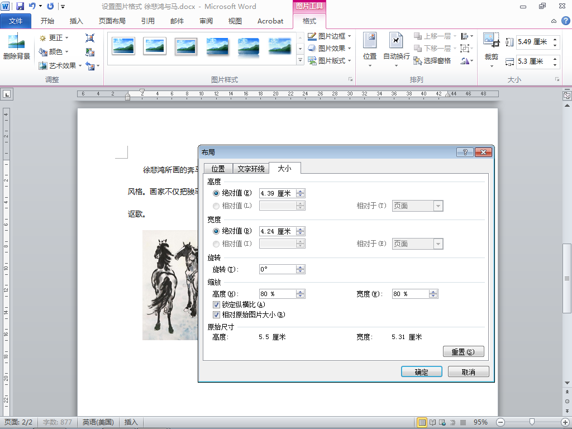Open the 审阅 ribbon tab
572x429 pixels.
(x=206, y=21)
